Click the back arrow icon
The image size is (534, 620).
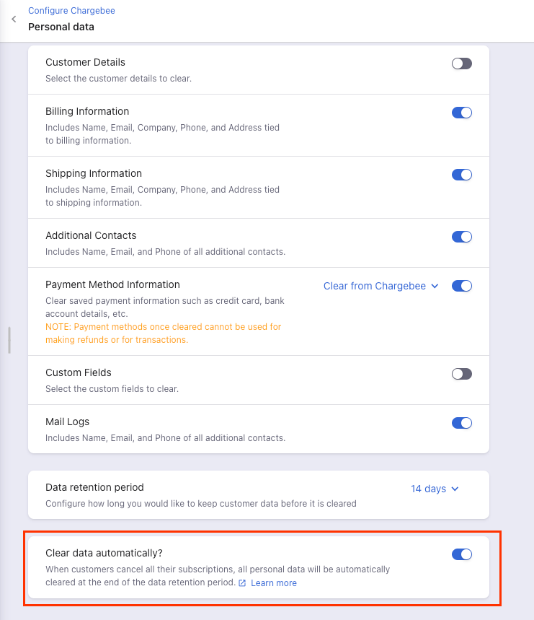tap(14, 19)
